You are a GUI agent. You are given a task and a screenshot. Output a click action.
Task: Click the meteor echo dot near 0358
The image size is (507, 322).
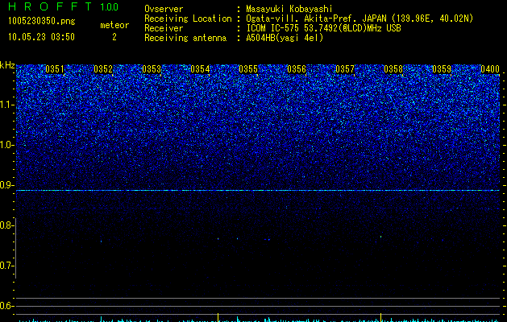pos(380,237)
